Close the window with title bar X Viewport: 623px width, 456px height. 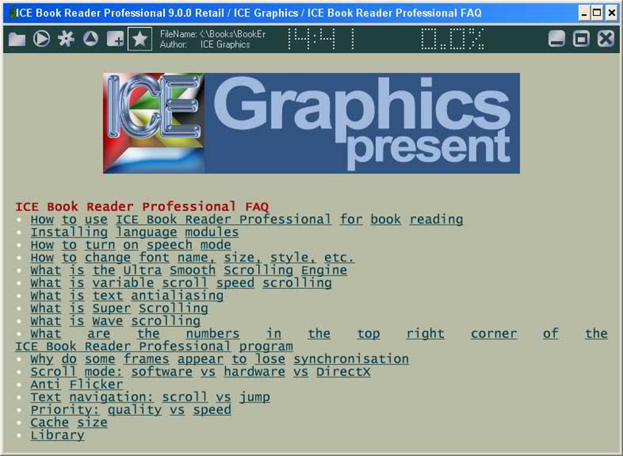(x=611, y=13)
